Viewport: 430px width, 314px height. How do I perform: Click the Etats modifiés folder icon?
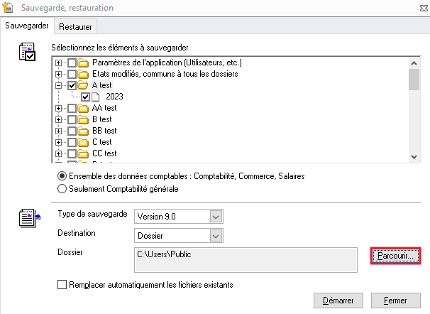[x=84, y=74]
